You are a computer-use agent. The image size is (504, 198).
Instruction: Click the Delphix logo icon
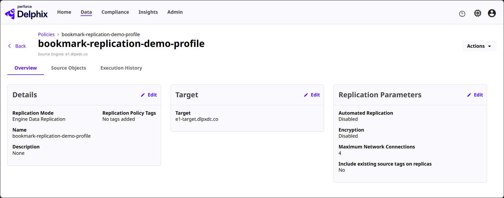(10, 14)
